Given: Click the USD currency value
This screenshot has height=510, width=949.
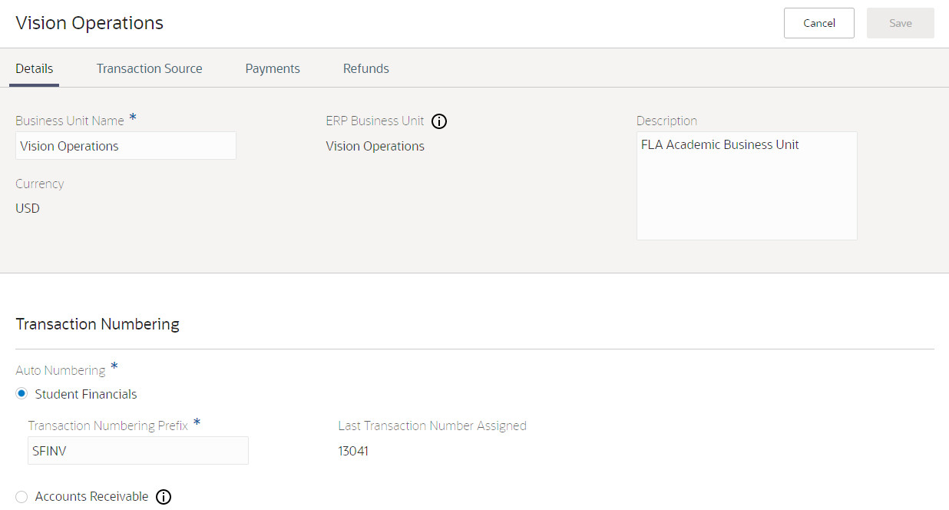Looking at the screenshot, I should click(x=28, y=208).
